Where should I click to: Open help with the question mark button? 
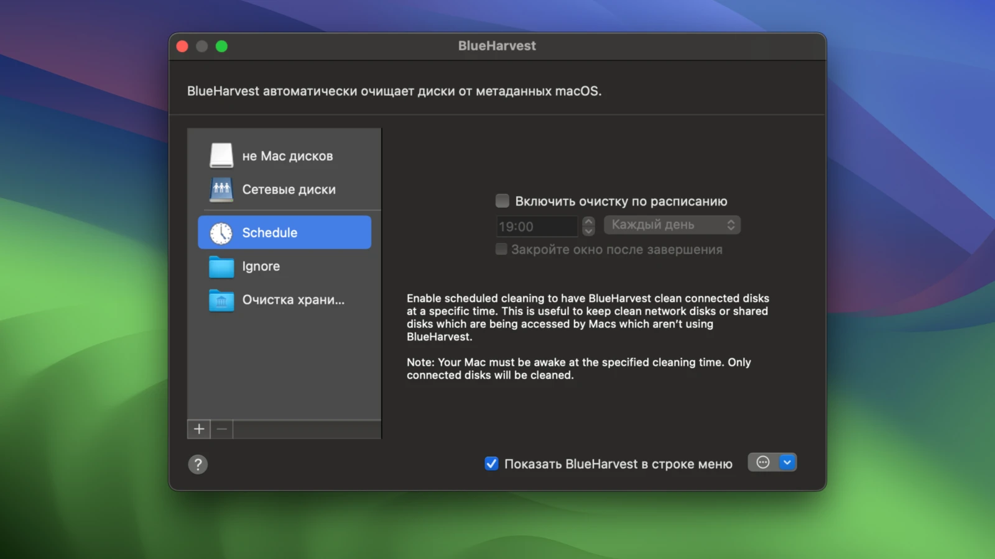click(x=198, y=464)
